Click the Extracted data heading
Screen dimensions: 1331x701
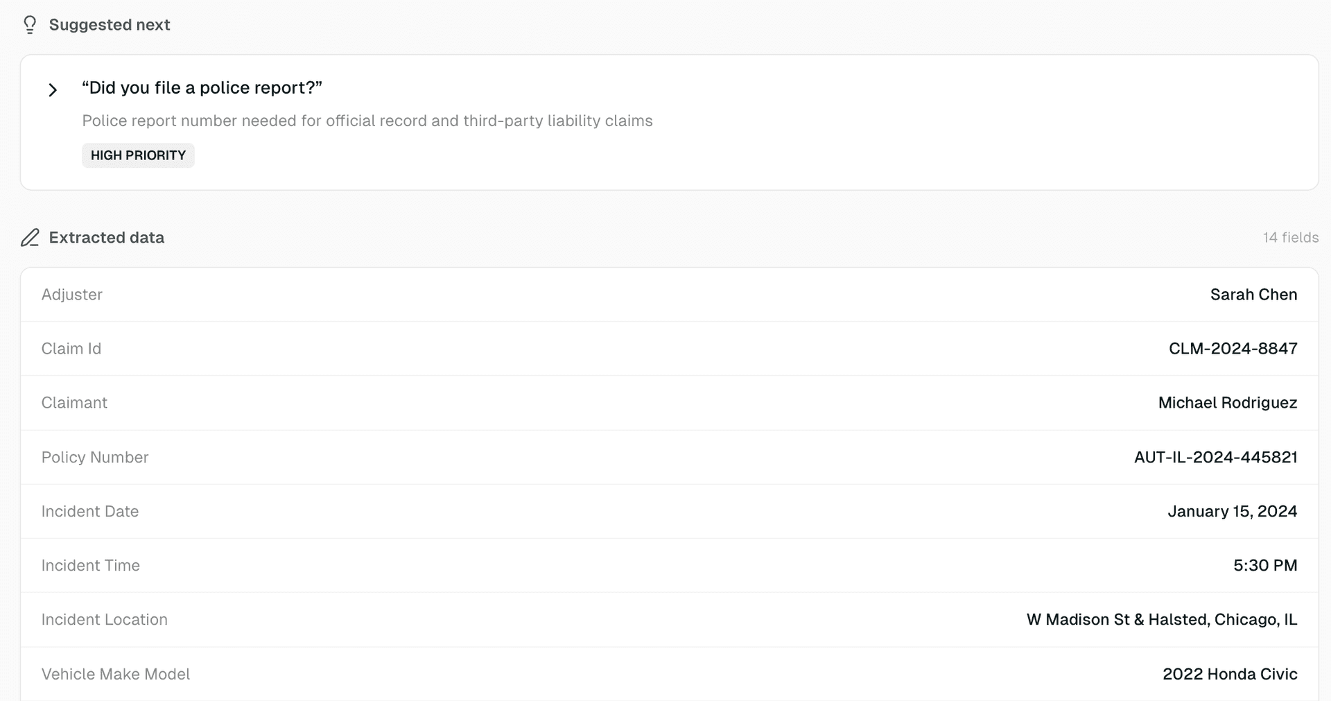106,237
